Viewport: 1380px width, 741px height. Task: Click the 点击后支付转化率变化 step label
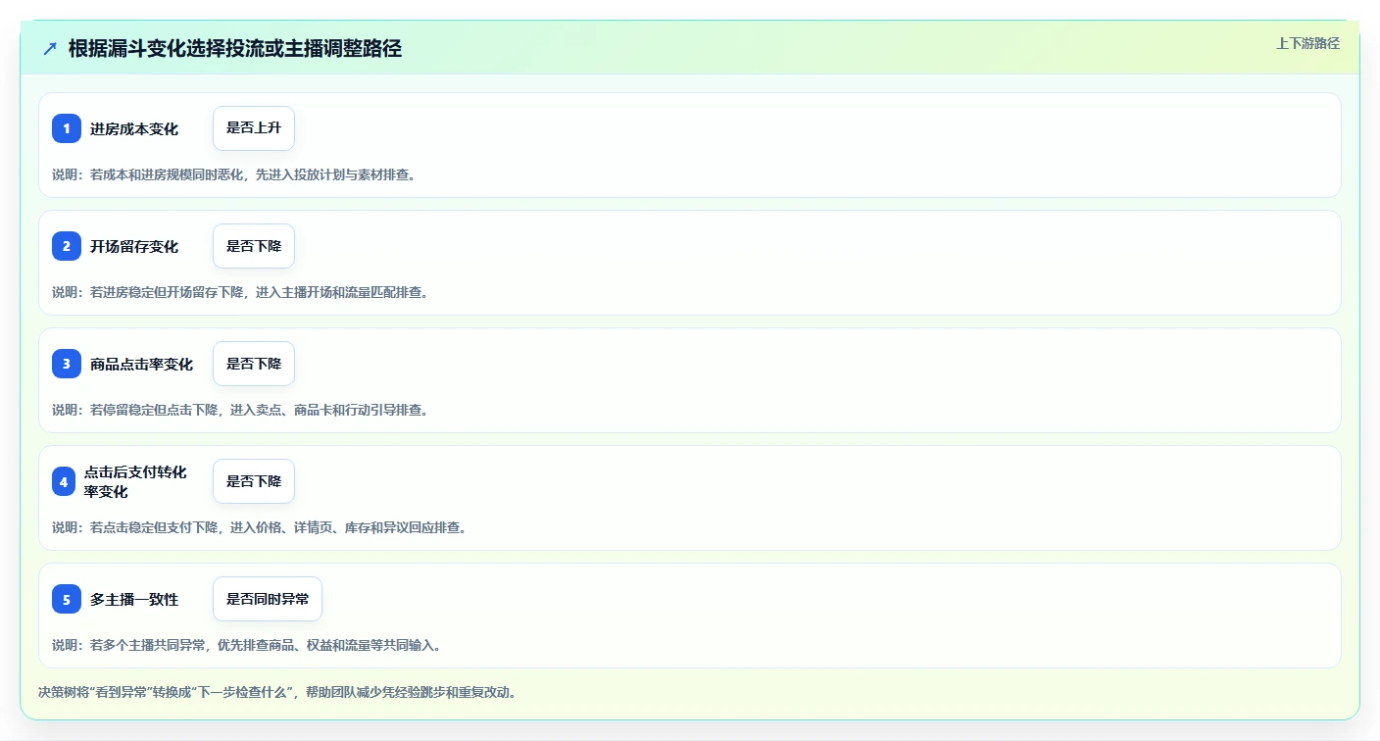click(135, 481)
